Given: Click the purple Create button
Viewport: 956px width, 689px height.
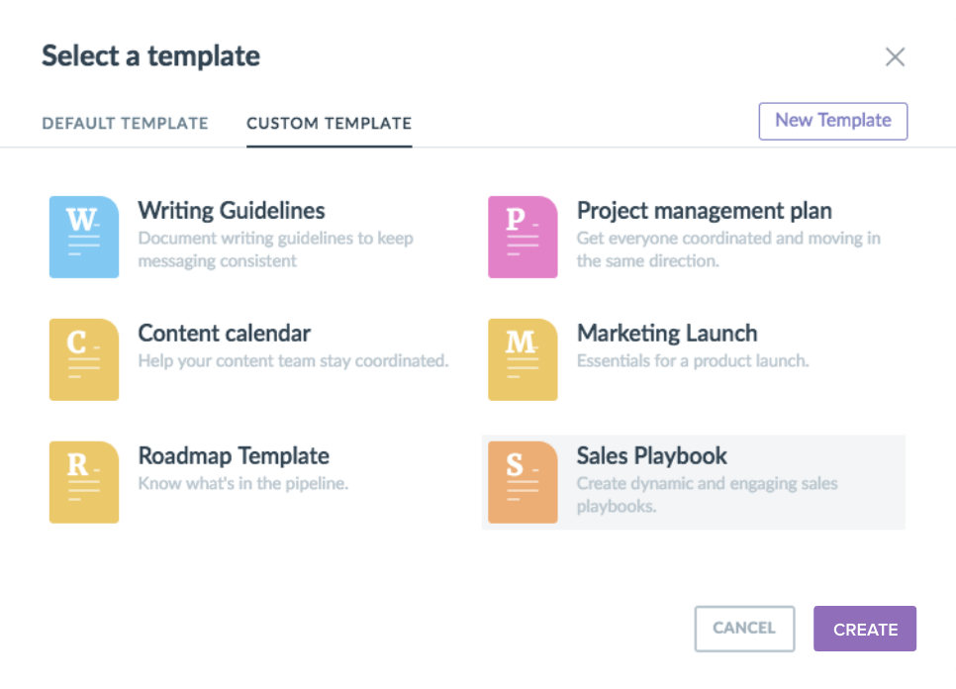Looking at the screenshot, I should coord(865,629).
